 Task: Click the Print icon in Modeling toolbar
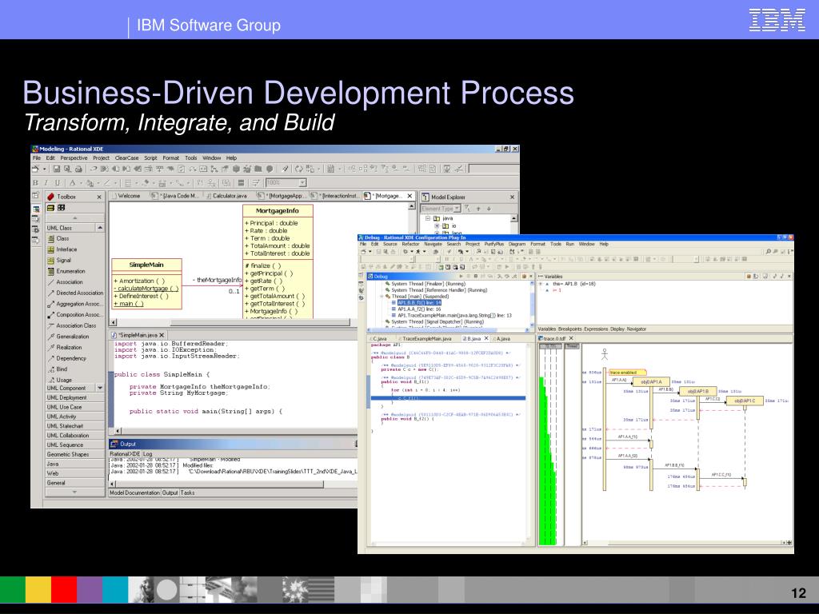[x=78, y=169]
